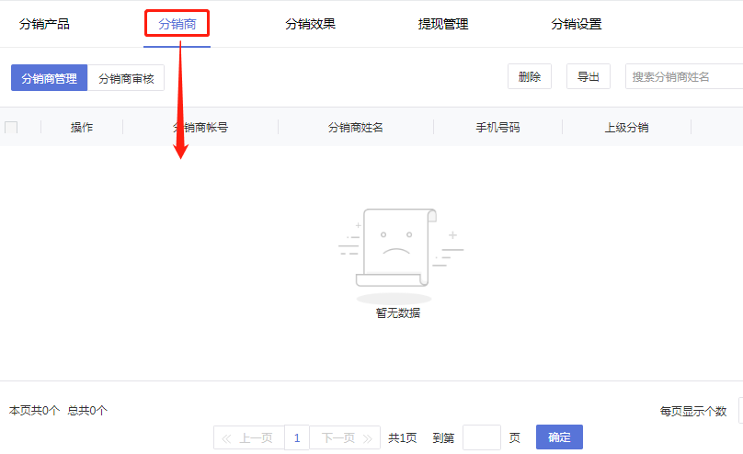Click the 分销商帐号 column header
Image resolution: width=743 pixels, height=454 pixels.
coord(200,128)
